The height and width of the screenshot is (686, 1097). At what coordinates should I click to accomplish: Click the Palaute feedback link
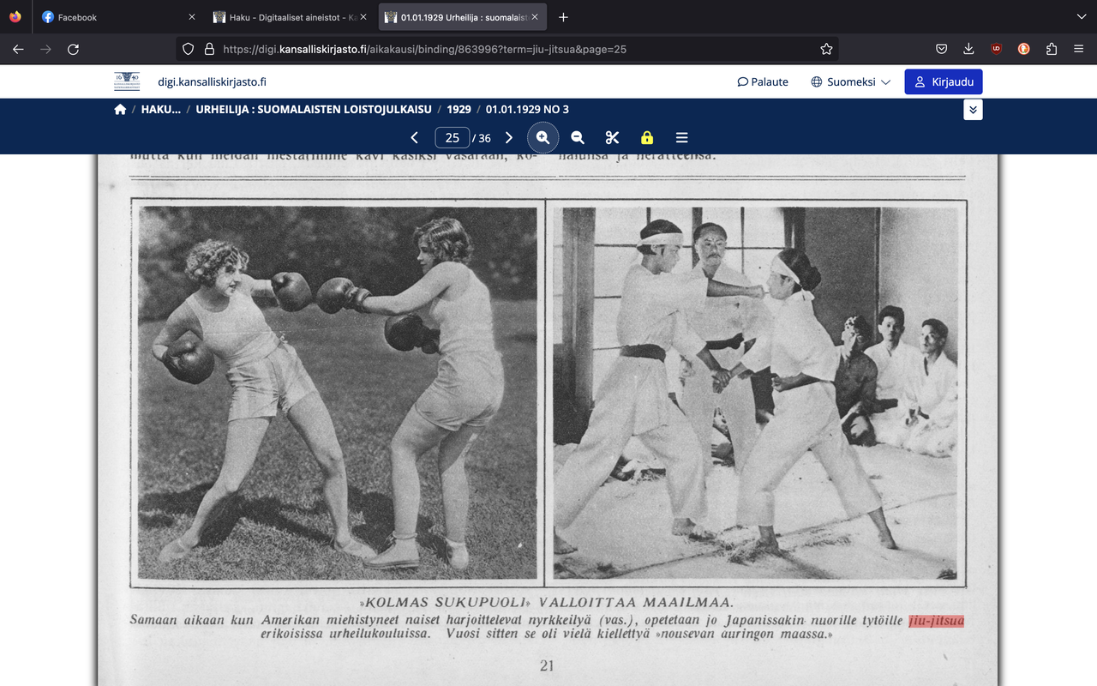point(763,81)
